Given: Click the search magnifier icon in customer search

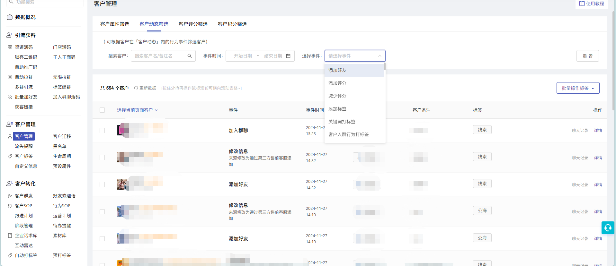Looking at the screenshot, I should [x=190, y=56].
